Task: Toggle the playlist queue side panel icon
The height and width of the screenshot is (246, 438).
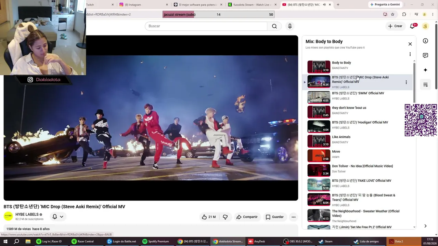Action: click(x=425, y=85)
